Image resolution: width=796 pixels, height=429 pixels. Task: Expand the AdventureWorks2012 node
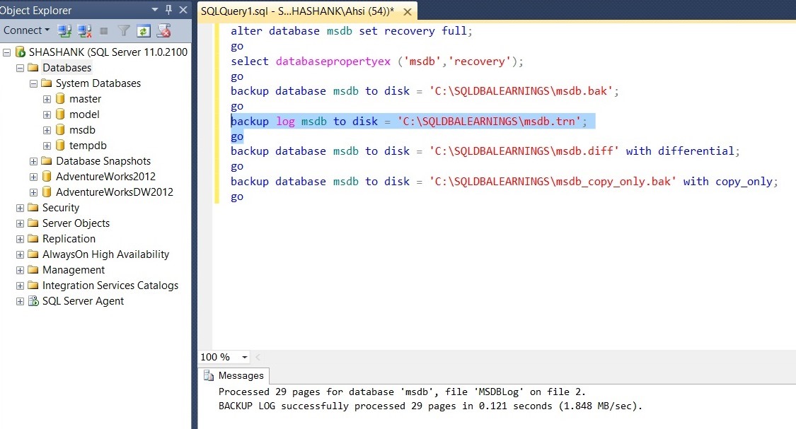pyautogui.click(x=33, y=177)
